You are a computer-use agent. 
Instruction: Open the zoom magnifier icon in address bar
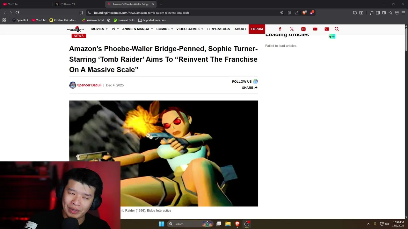282,13
